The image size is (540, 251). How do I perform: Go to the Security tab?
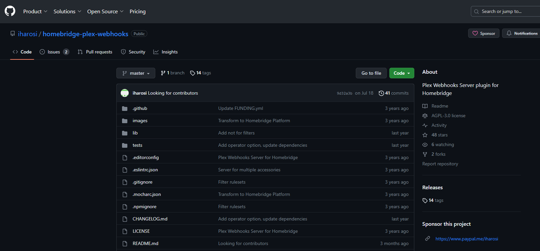(133, 52)
